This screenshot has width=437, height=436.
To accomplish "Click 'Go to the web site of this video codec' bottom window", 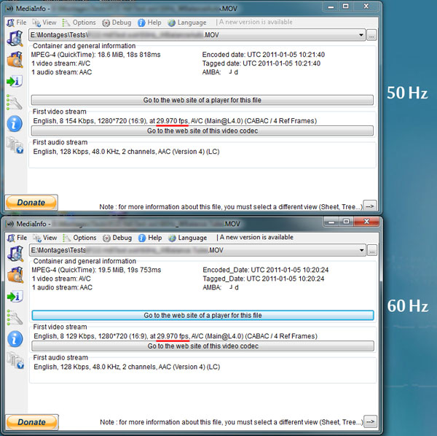I will (x=202, y=346).
